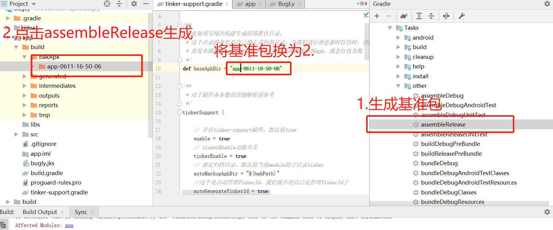The image size is (553, 230).
Task: Select the bundleDebugClasses task
Action: coord(449,192)
